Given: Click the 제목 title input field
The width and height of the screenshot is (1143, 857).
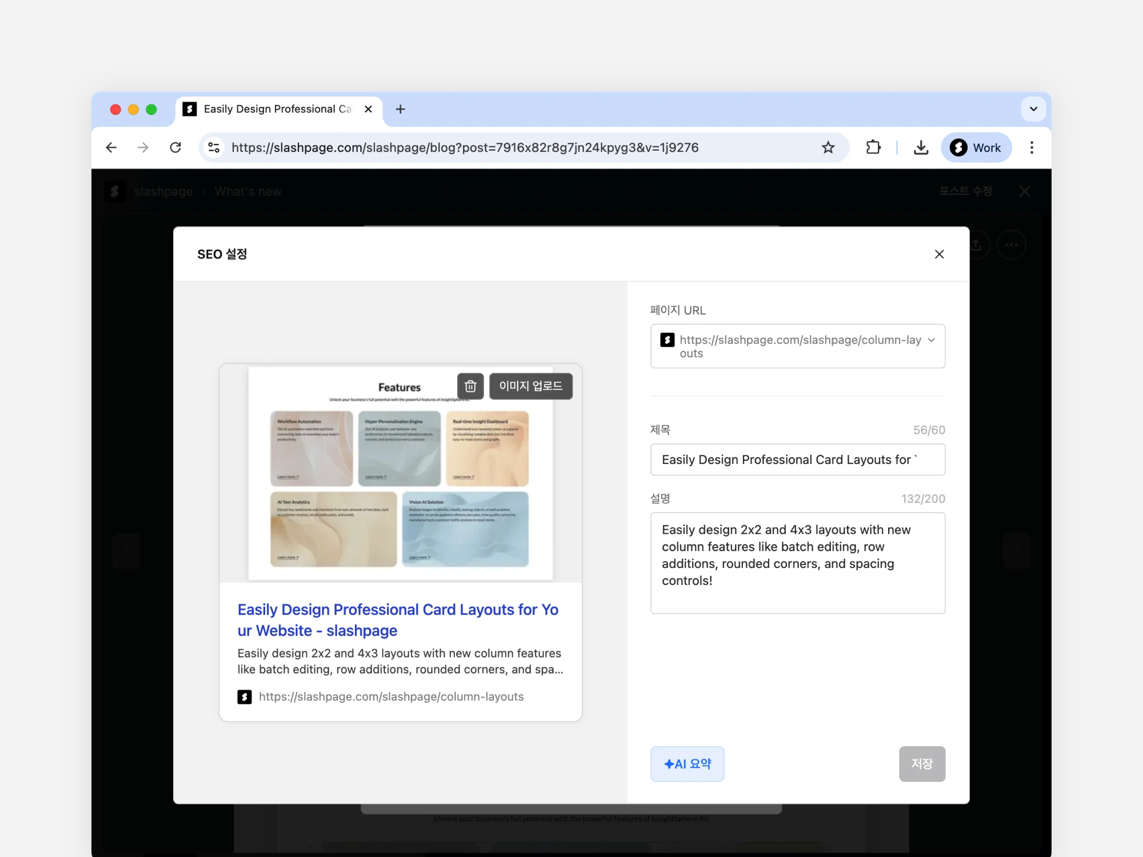Looking at the screenshot, I should 797,460.
